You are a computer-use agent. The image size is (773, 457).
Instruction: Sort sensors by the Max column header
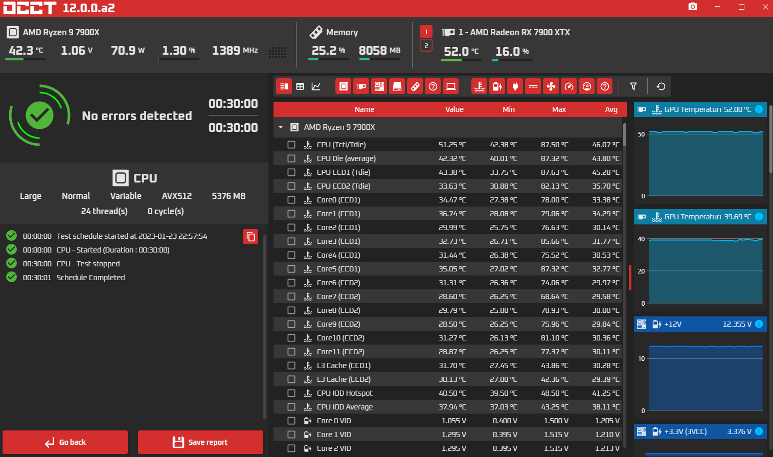click(559, 109)
